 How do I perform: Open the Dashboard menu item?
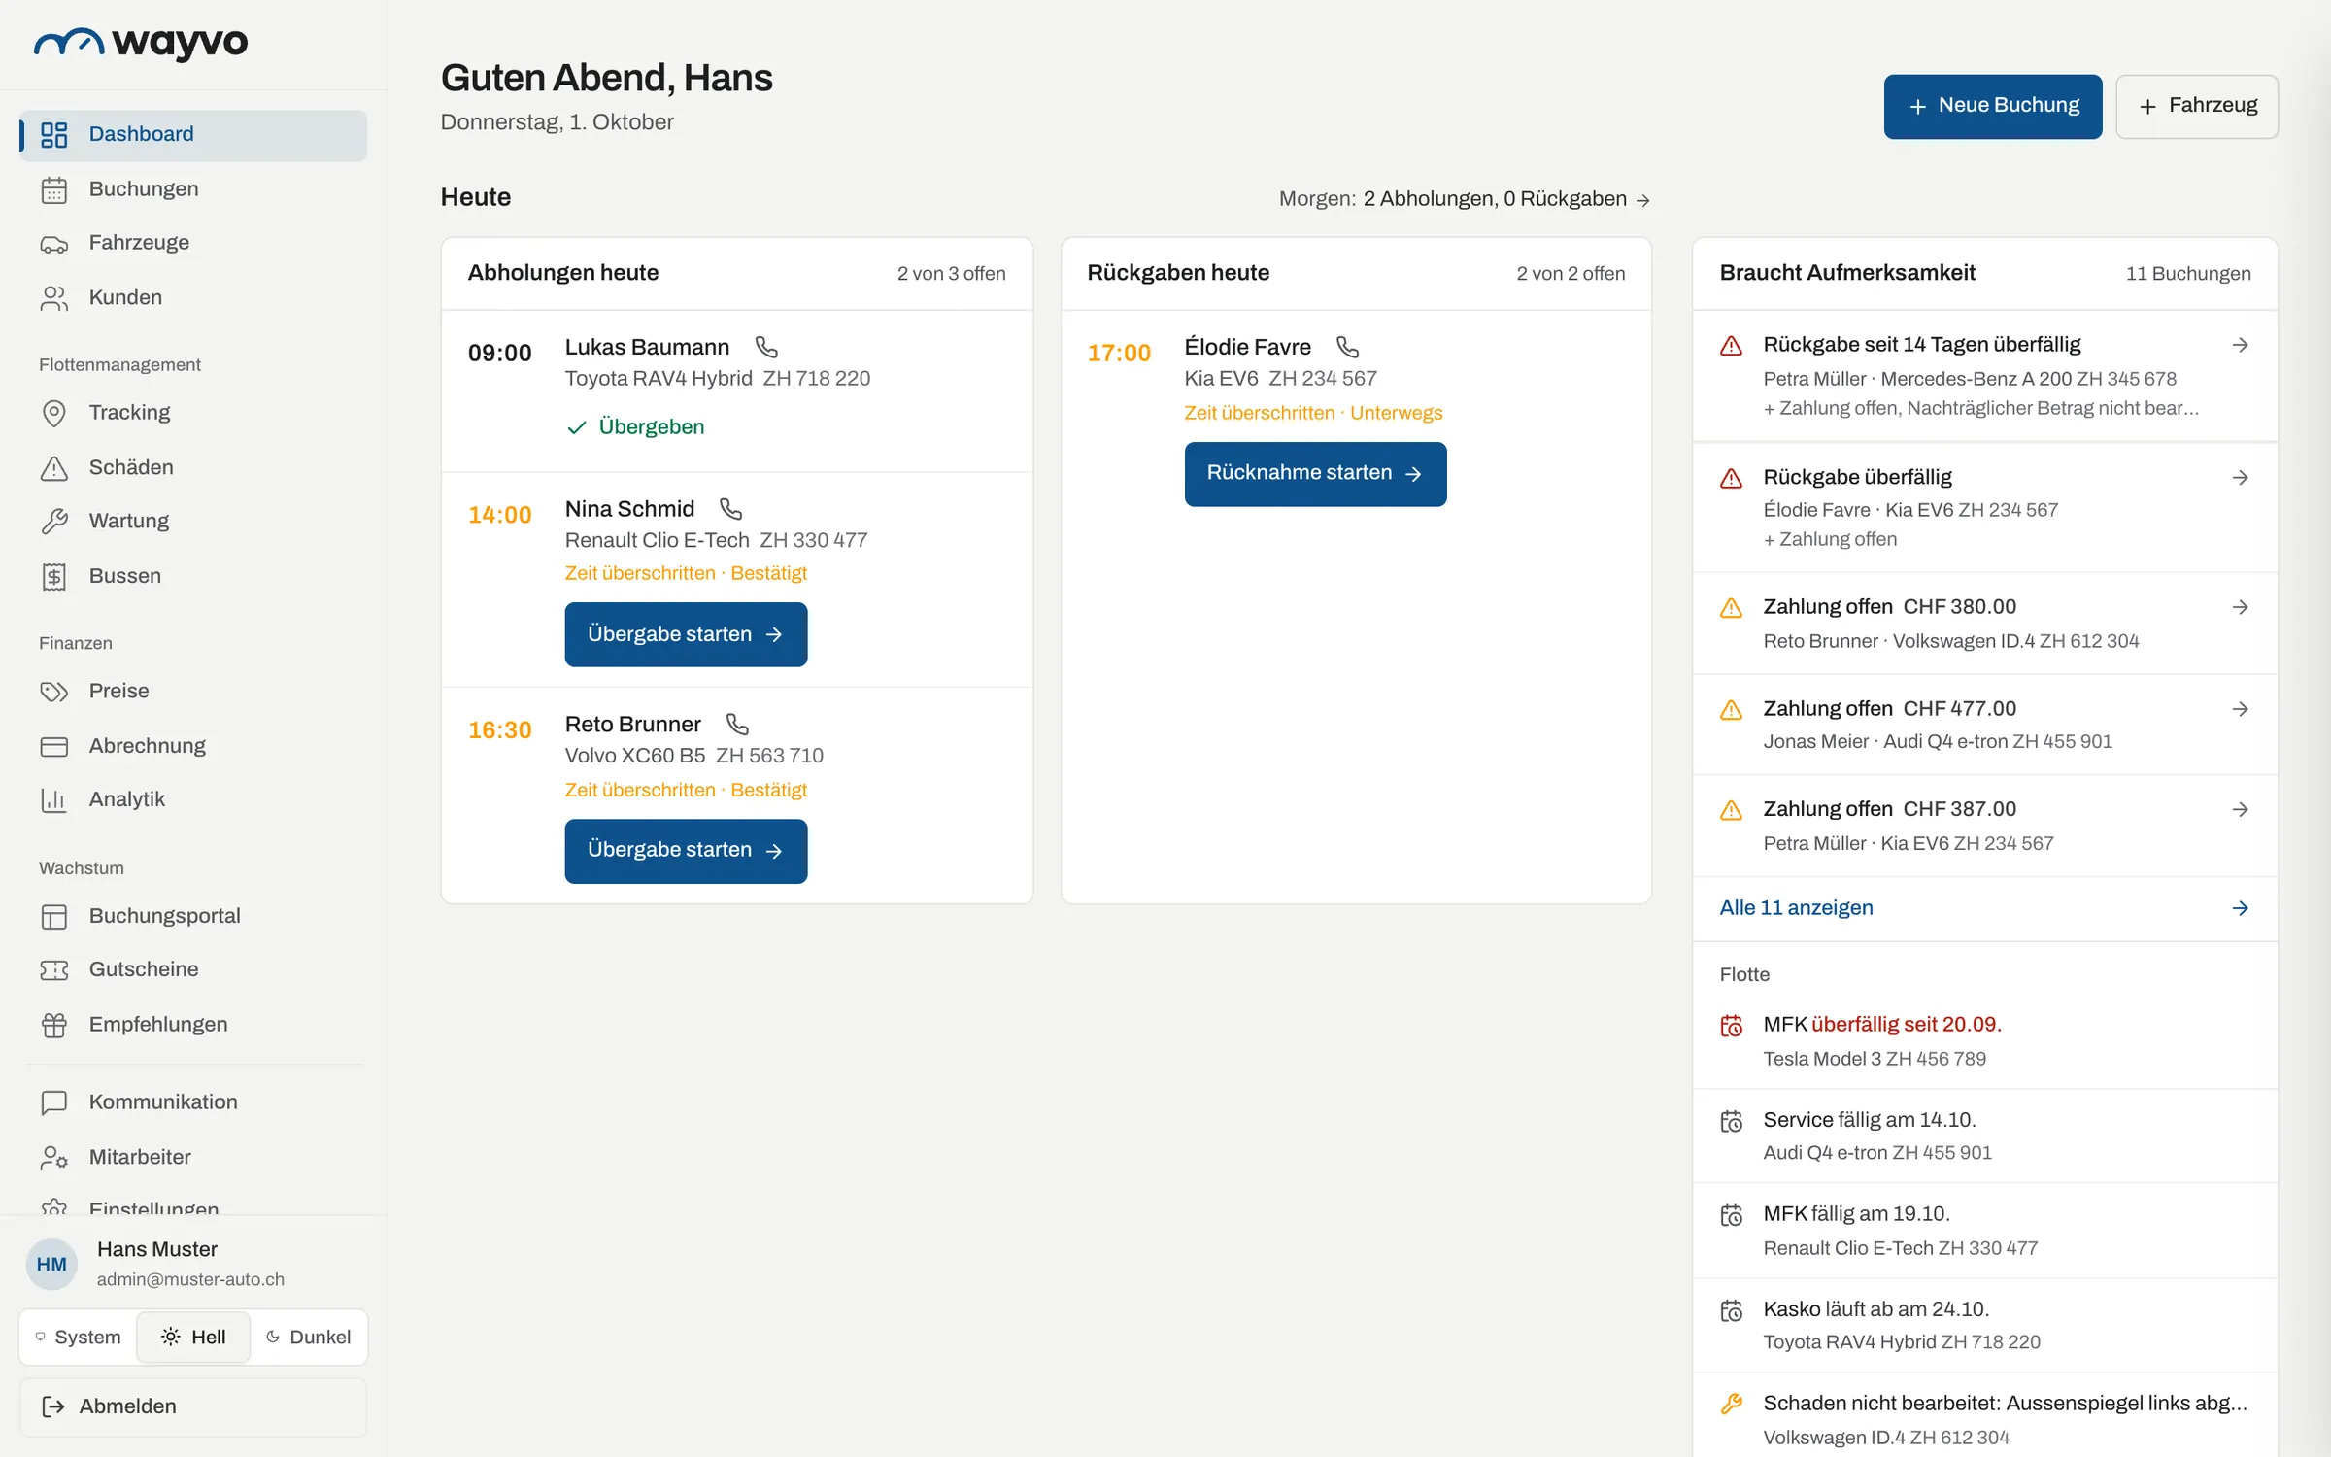193,135
